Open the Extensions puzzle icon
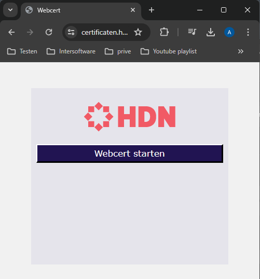 [164, 32]
